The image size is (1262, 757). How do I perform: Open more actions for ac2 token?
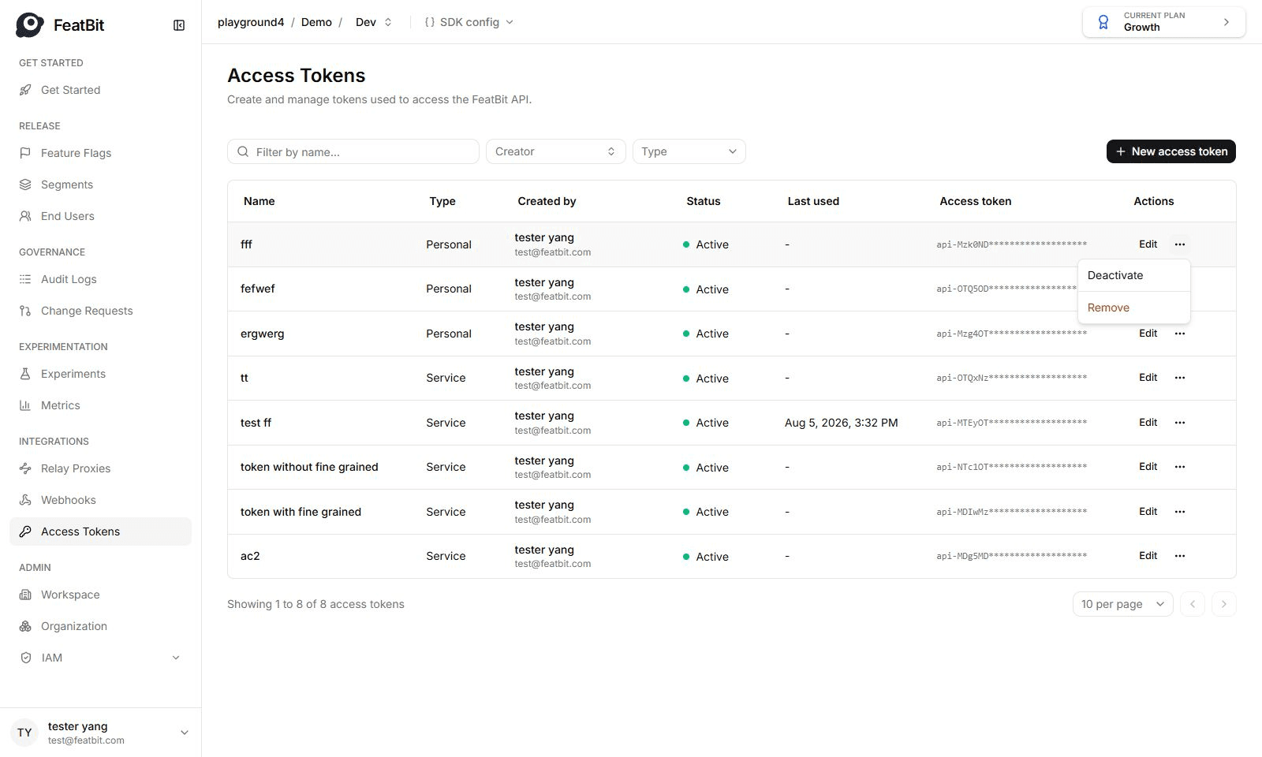[x=1180, y=556]
